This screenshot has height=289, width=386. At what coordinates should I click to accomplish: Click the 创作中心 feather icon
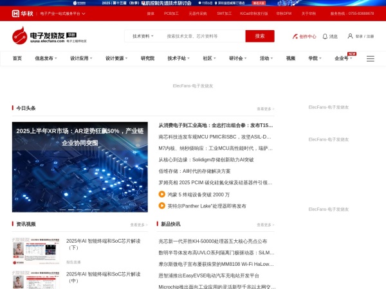(295, 37)
